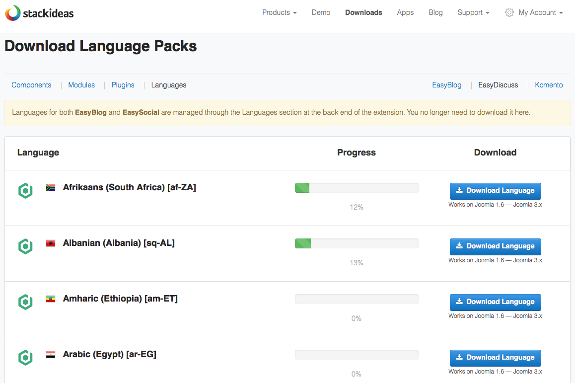Switch to the Components tab

(x=32, y=85)
